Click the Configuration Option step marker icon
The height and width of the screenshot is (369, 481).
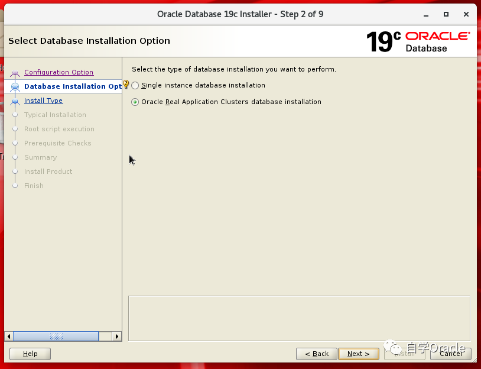pyautogui.click(x=15, y=73)
